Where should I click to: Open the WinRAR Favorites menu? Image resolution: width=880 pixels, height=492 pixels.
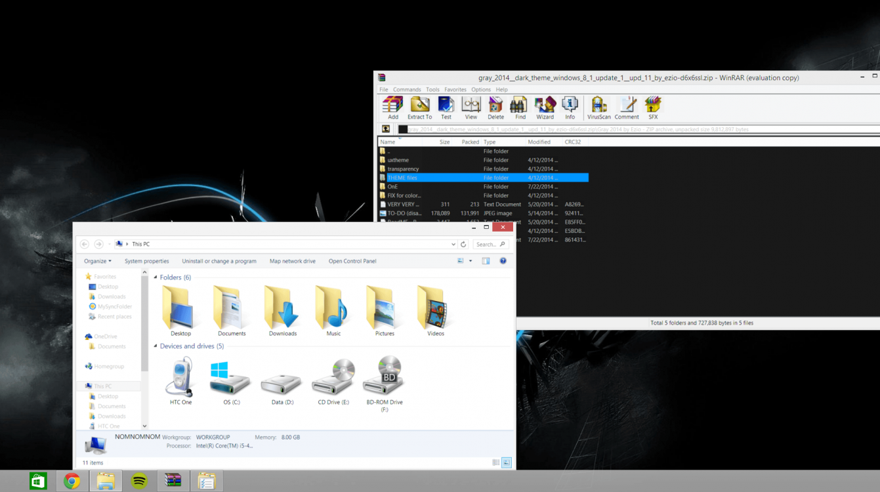455,89
